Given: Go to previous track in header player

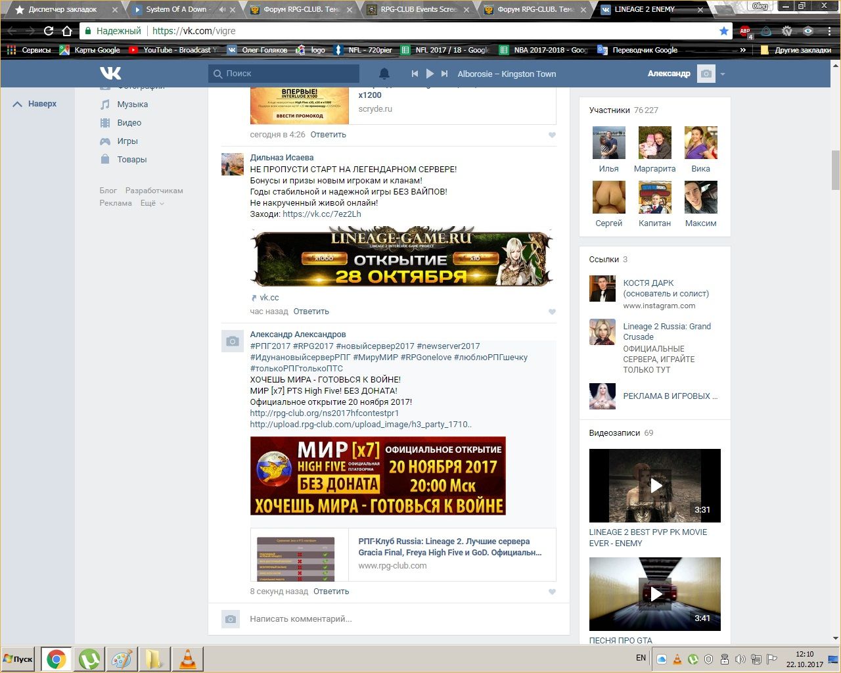Looking at the screenshot, I should [415, 74].
